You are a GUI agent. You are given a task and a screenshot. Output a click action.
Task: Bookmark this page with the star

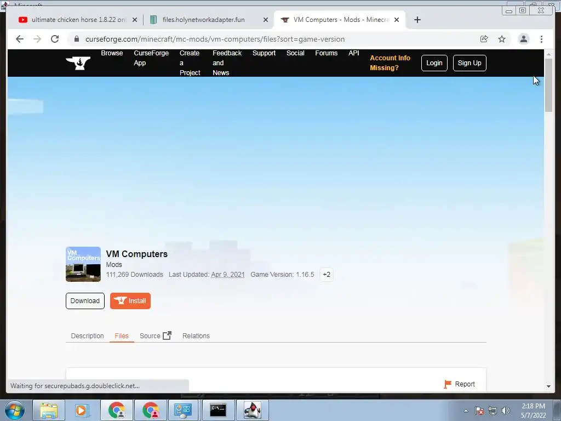point(502,39)
